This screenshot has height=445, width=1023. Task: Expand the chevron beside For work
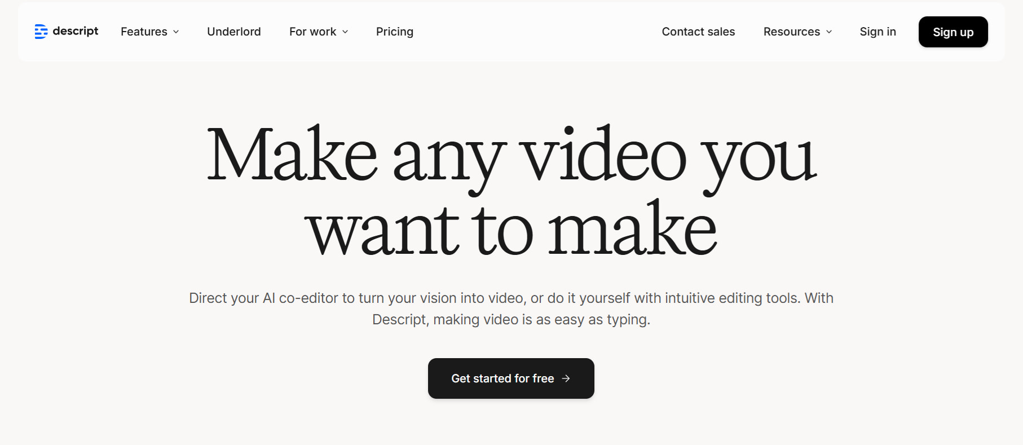pyautogui.click(x=345, y=32)
